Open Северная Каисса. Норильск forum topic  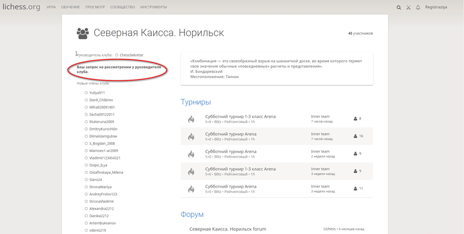[227, 229]
